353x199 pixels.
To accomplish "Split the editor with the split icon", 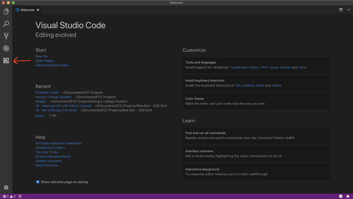I will (x=341, y=10).
